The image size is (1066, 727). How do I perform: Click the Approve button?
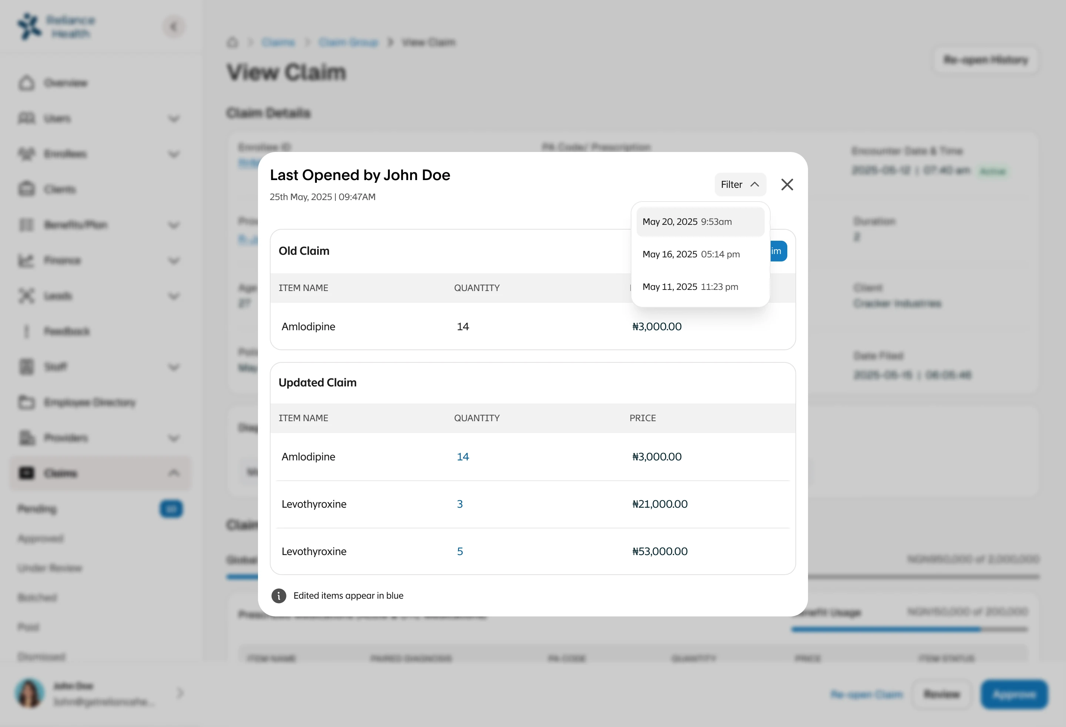[x=1014, y=694]
